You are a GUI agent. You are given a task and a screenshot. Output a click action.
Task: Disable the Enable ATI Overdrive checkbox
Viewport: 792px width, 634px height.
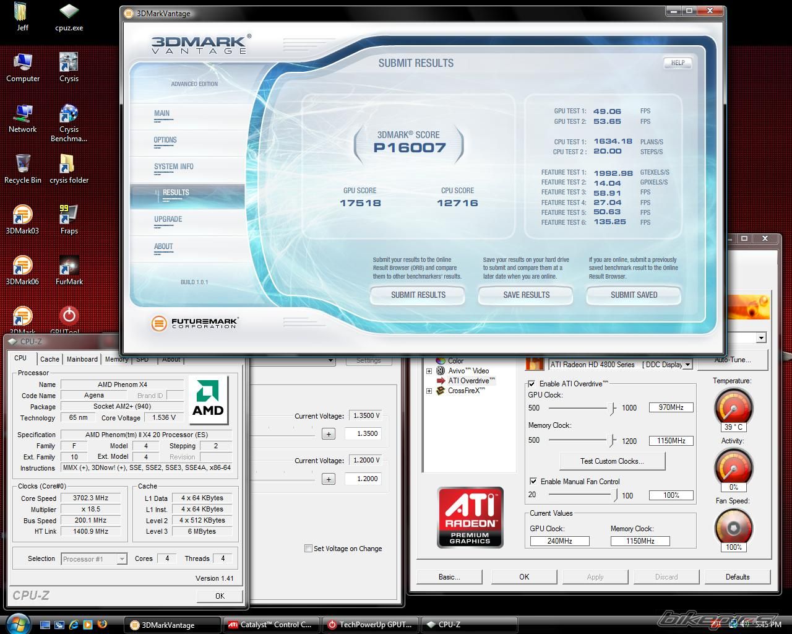pyautogui.click(x=532, y=384)
